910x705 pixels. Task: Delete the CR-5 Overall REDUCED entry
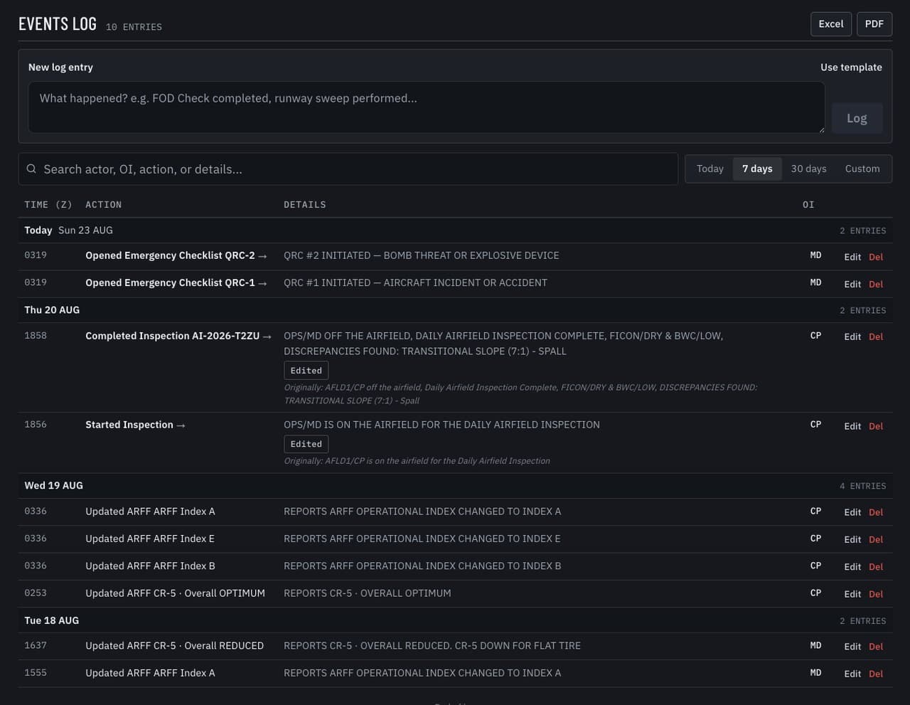pyautogui.click(x=876, y=647)
